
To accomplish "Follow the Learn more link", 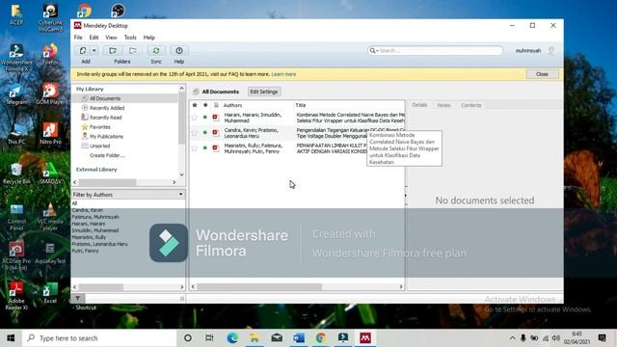I will 283,74.
